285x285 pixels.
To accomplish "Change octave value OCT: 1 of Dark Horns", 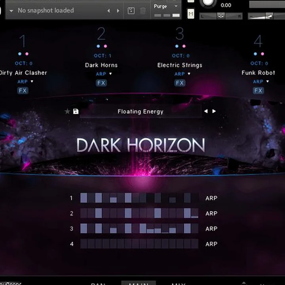I will (103, 56).
